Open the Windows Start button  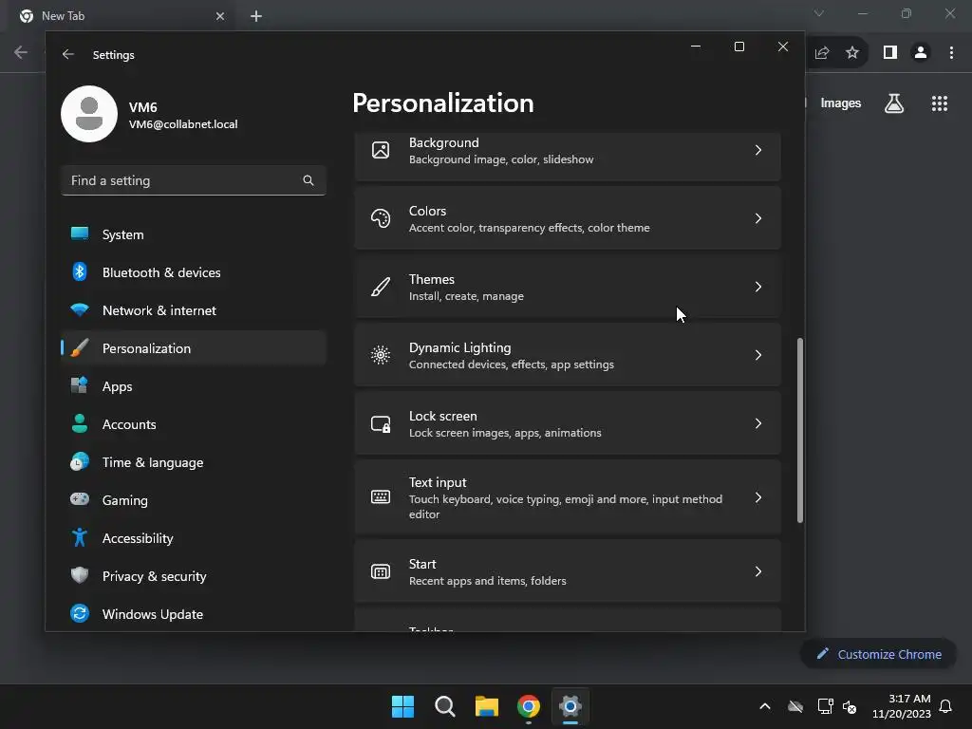(x=402, y=706)
